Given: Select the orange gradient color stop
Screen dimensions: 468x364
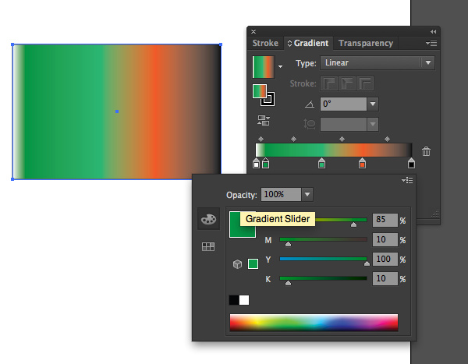Looking at the screenshot, I should click(362, 163).
